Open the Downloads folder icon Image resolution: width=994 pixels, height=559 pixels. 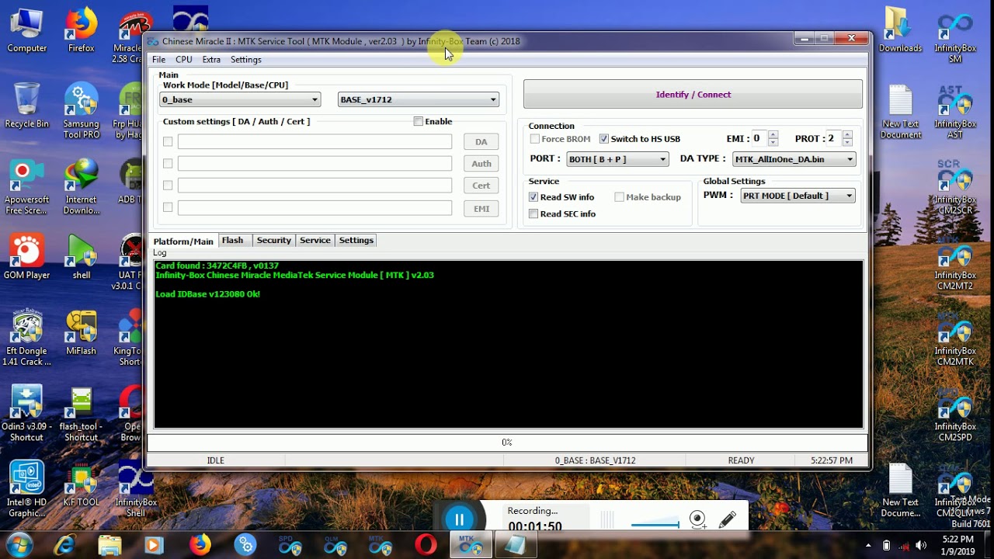tap(900, 31)
